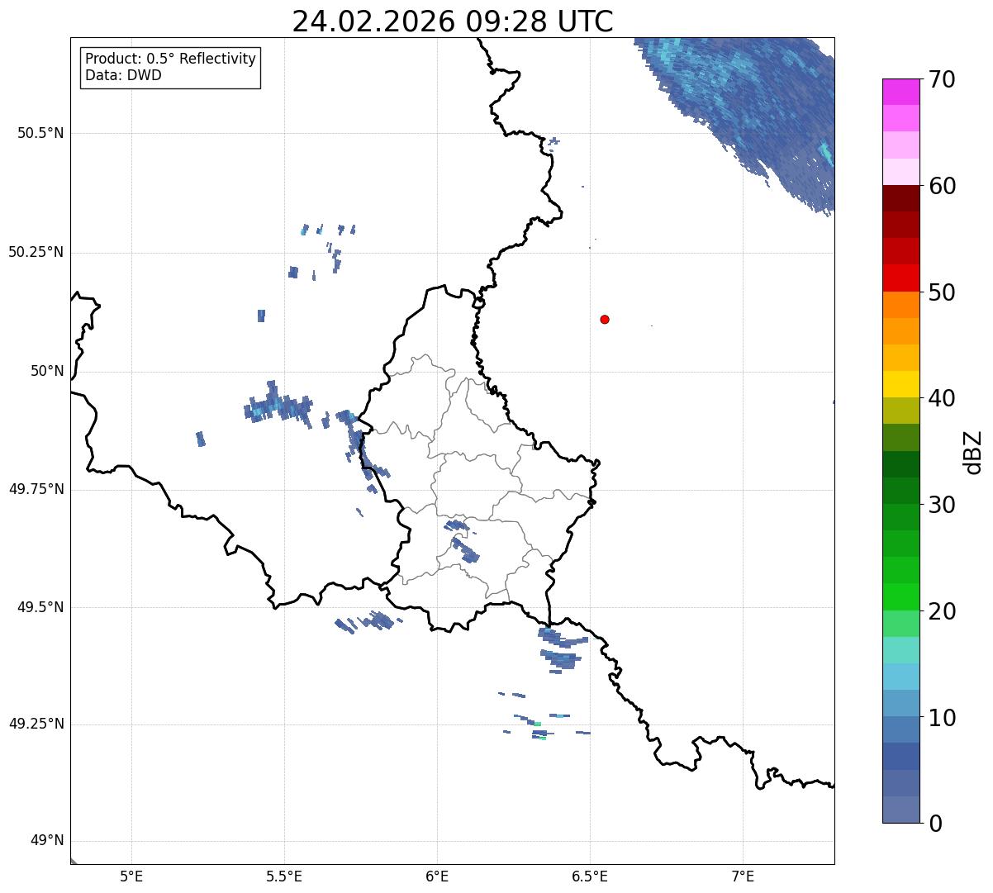Viewport: 993px width, 893px height.
Task: Click the blue echo cluster near 49.9°N 5.45°E
Action: tap(279, 405)
